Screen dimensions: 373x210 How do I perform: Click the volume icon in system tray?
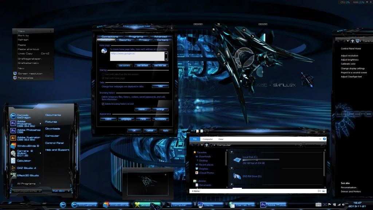[343, 205]
